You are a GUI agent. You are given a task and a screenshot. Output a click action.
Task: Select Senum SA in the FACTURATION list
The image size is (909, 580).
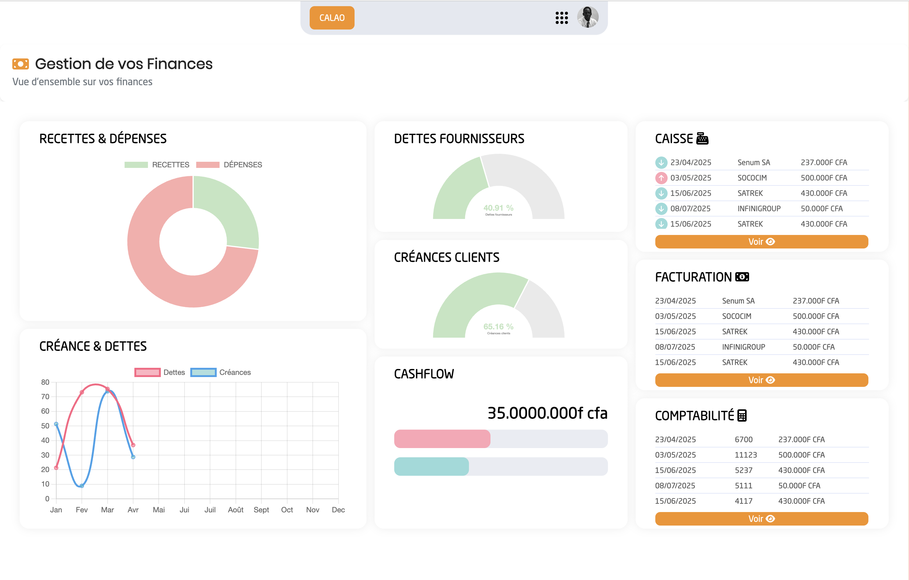point(738,300)
